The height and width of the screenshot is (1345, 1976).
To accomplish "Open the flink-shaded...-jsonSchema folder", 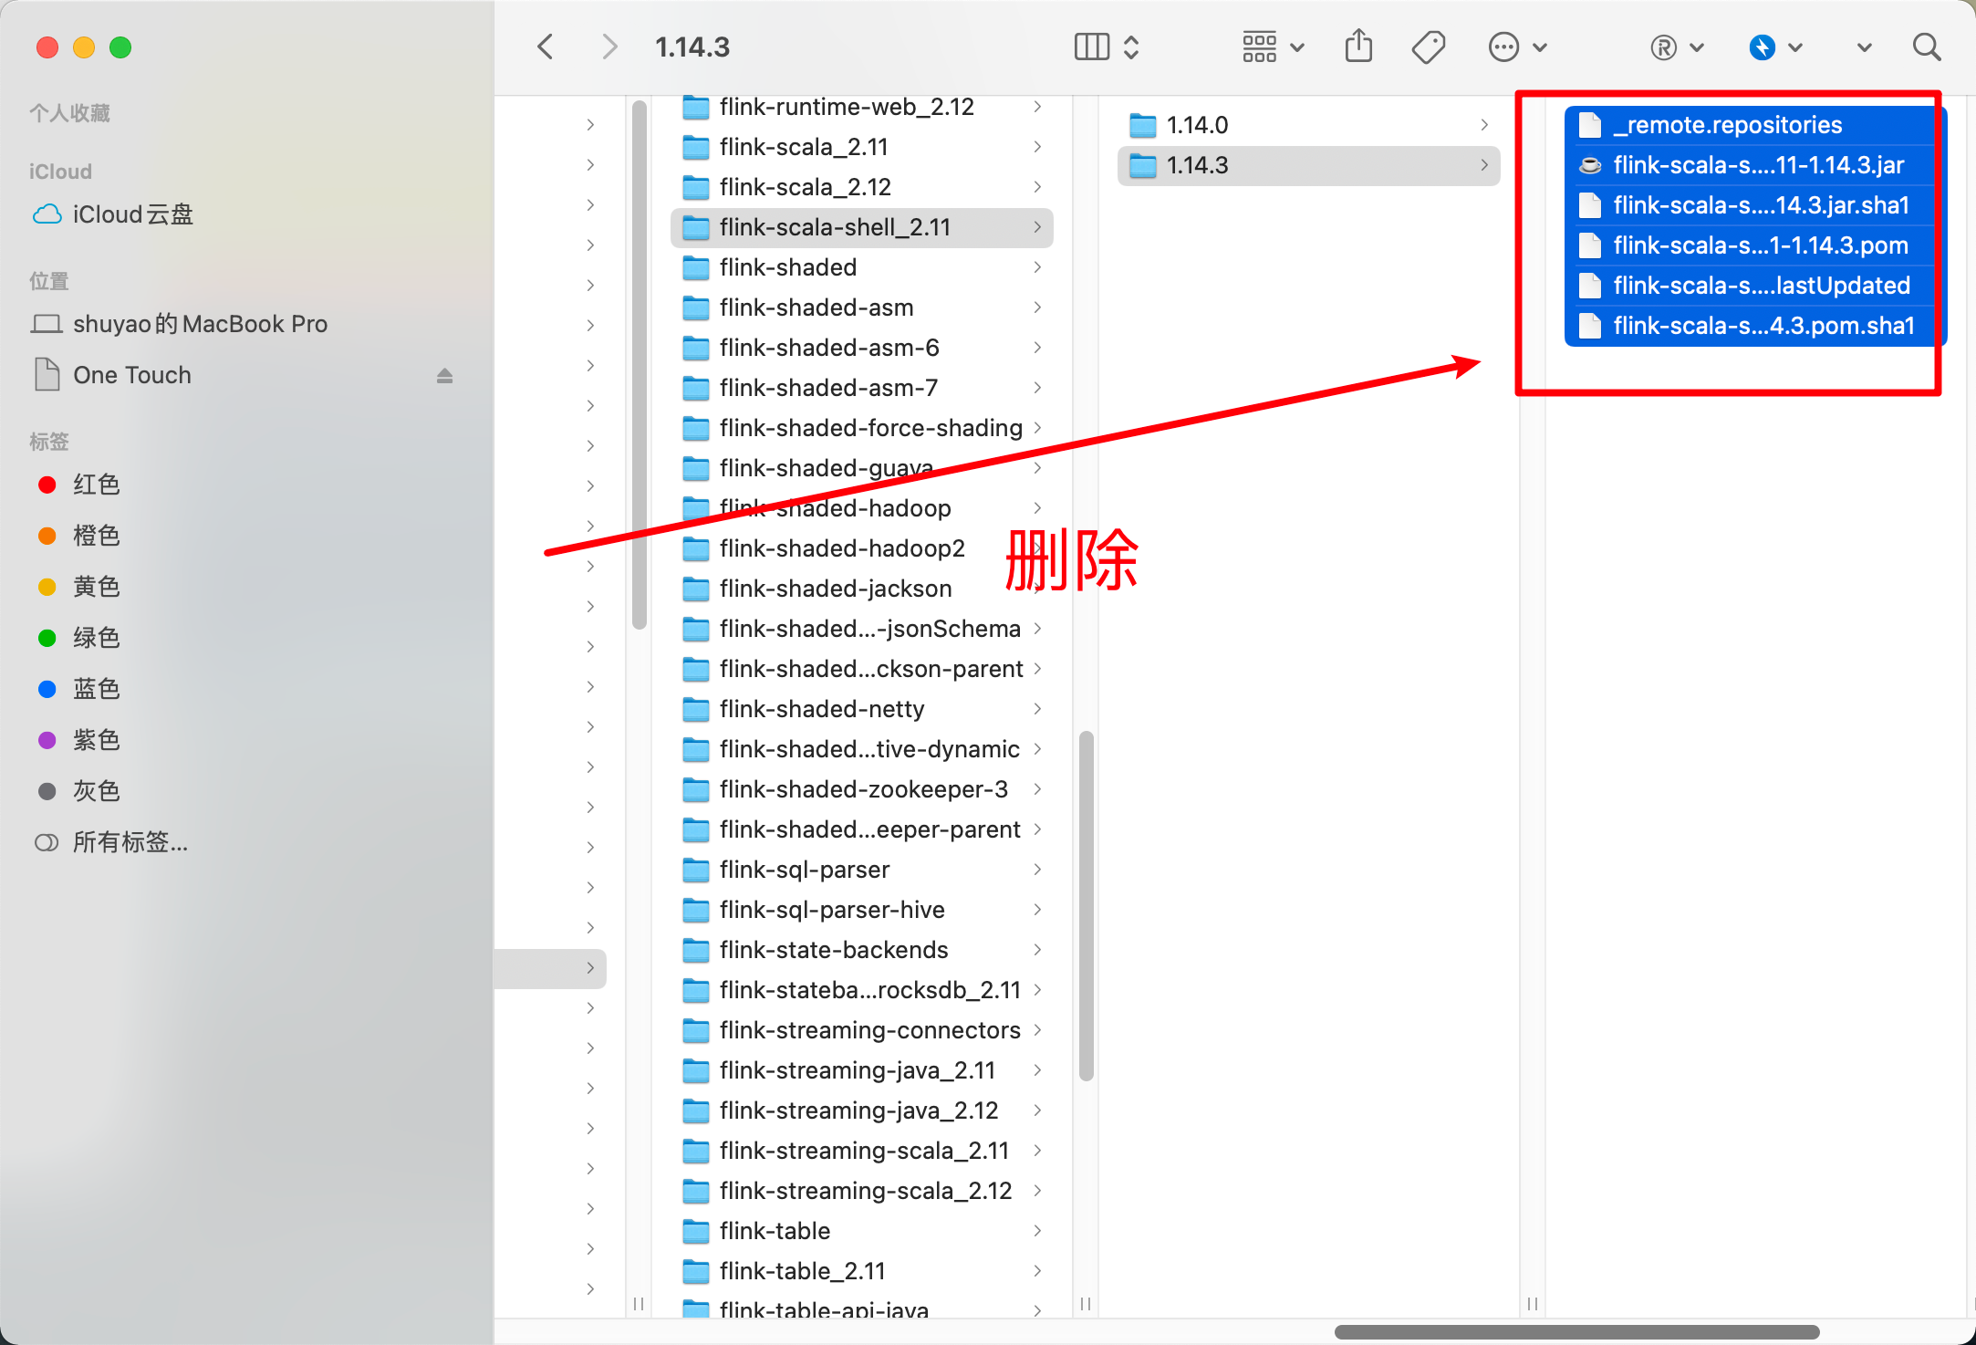I will click(x=861, y=629).
